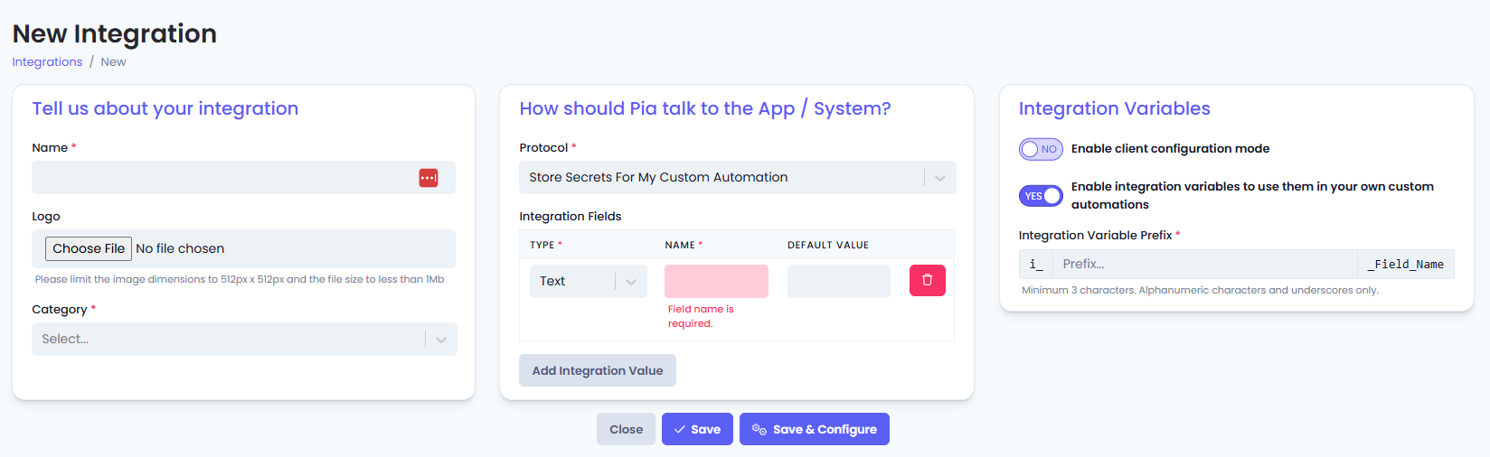Click the Save button
This screenshot has height=457, width=1490.
[x=697, y=429]
